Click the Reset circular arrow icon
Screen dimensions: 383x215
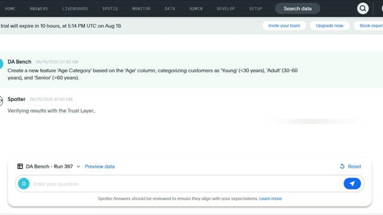pos(342,166)
